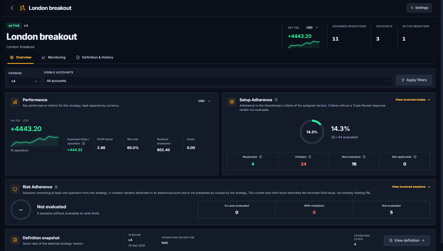Click the Risk Adherence not-evaluated ring
The image size is (443, 251).
click(21, 210)
